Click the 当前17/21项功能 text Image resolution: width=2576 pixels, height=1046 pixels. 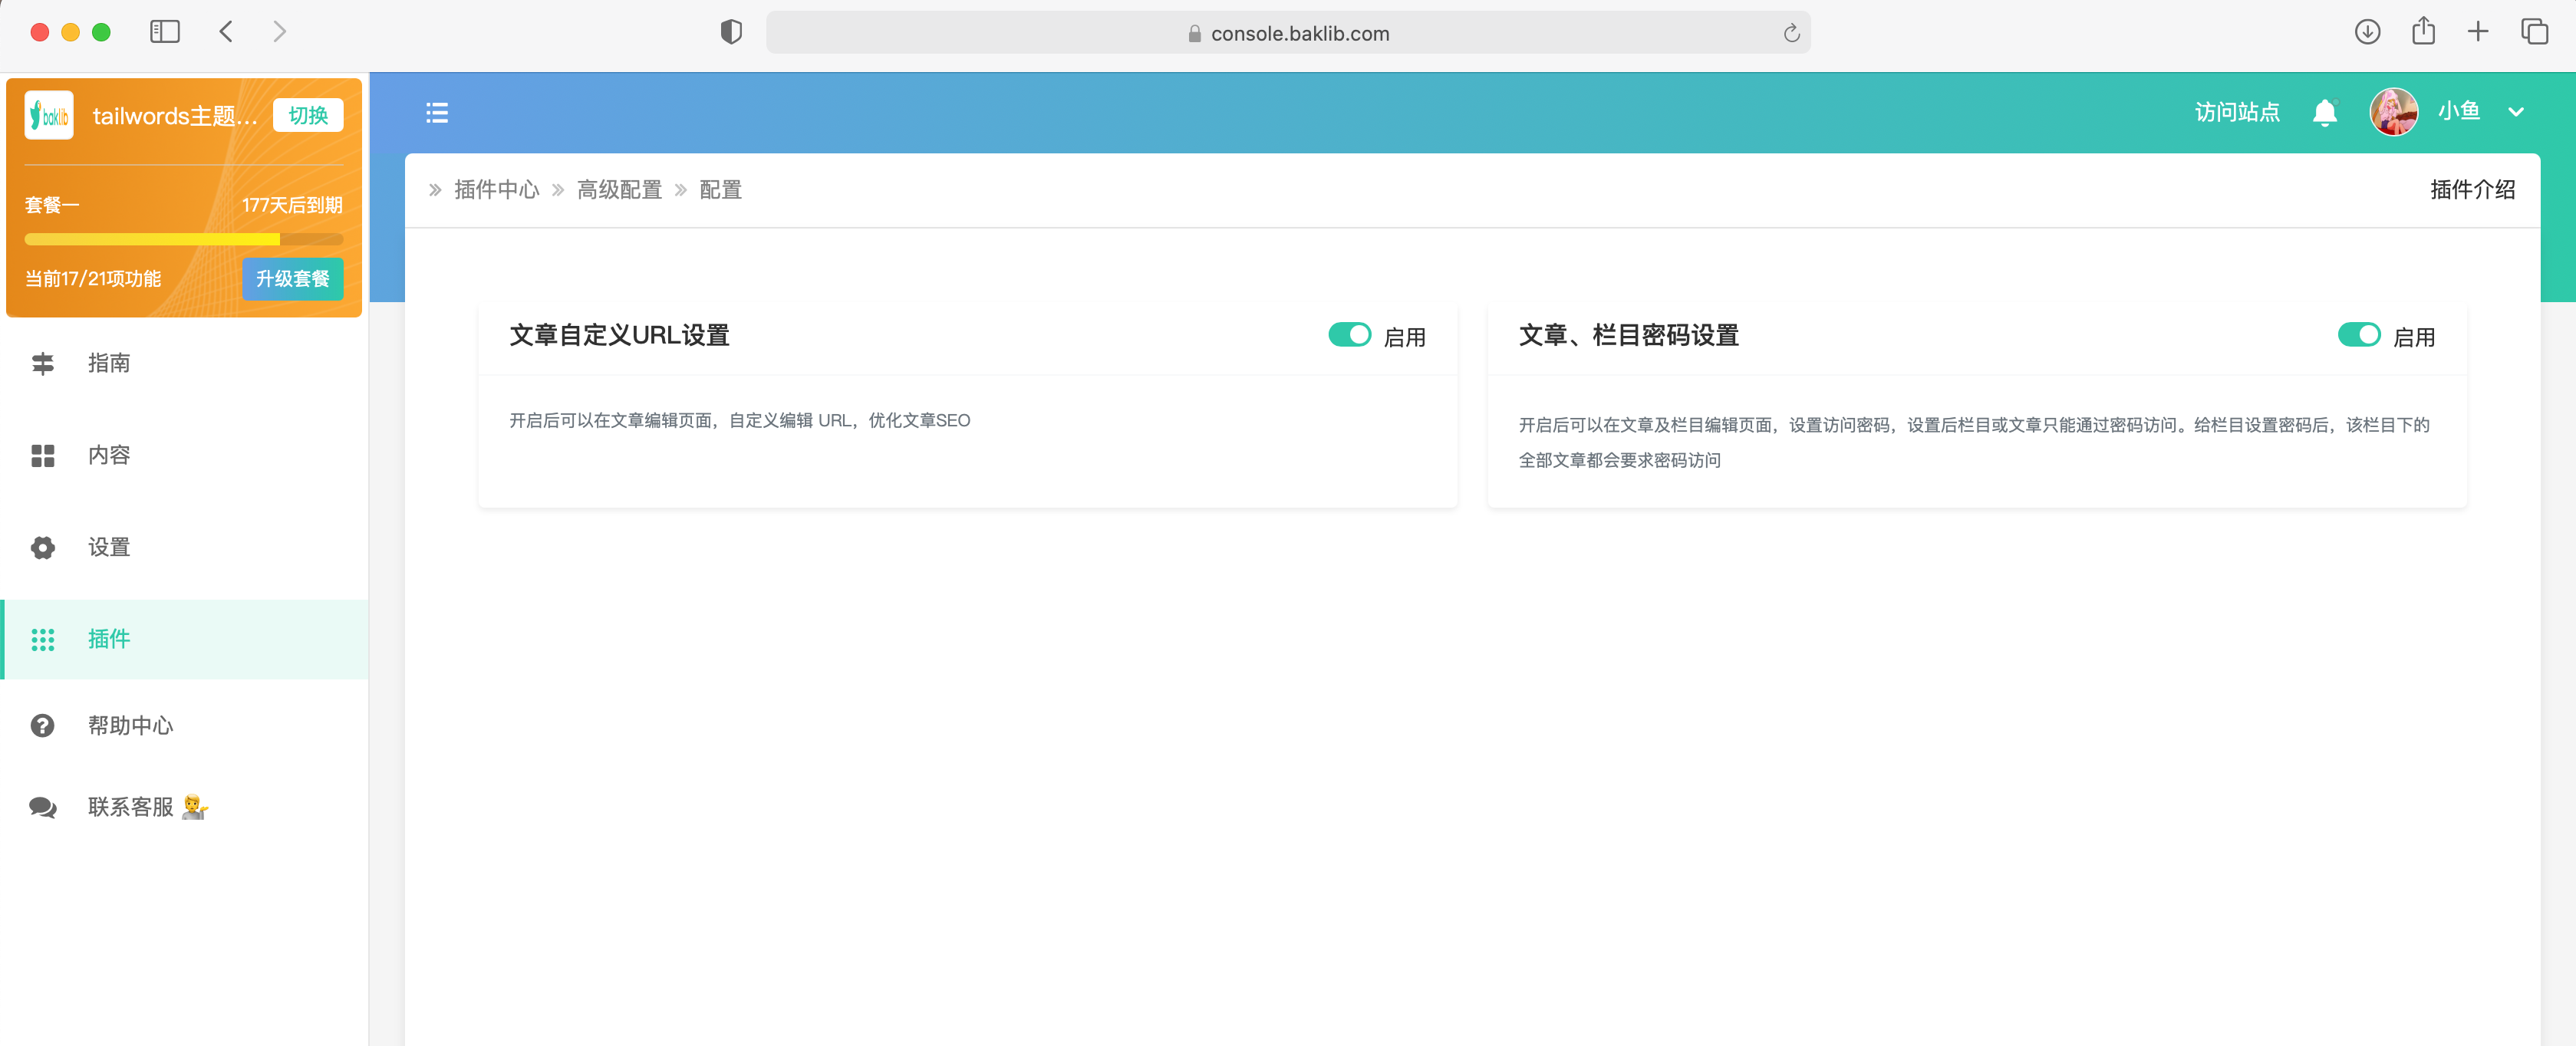93,279
